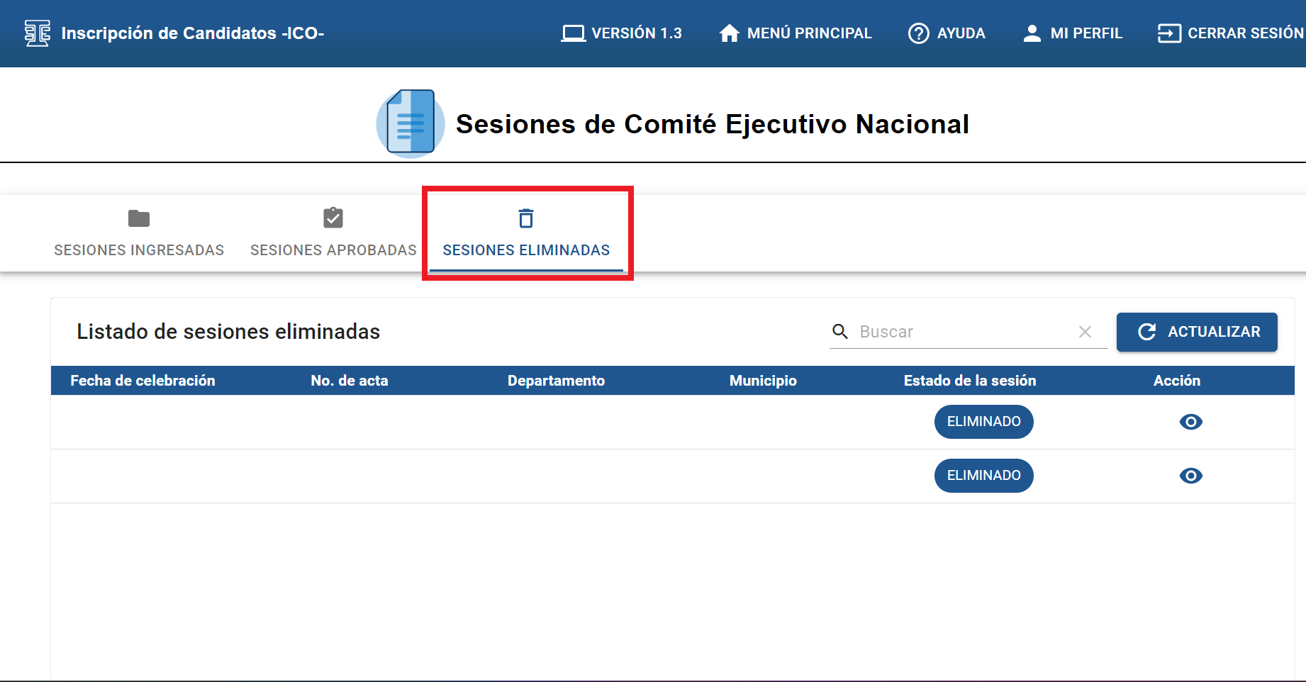Clear the search box with the X
This screenshot has width=1306, height=682.
point(1085,332)
